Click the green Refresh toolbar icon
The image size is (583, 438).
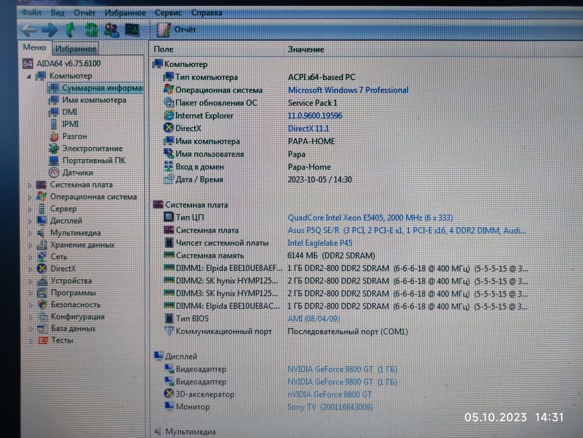(x=91, y=30)
